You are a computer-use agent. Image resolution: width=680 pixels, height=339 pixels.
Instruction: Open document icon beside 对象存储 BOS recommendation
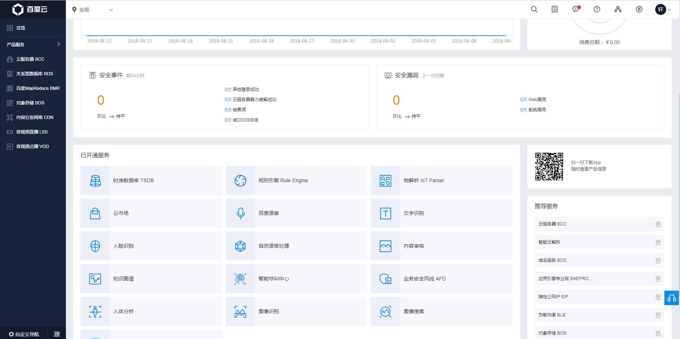658,334
